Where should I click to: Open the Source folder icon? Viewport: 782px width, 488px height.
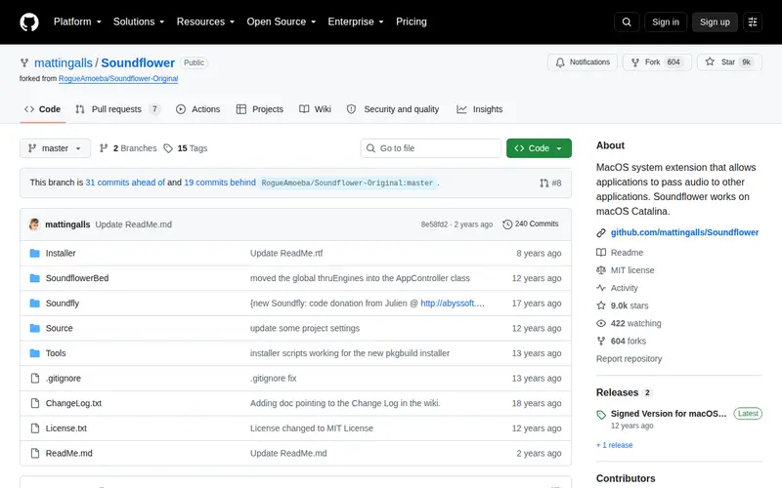pyautogui.click(x=35, y=328)
